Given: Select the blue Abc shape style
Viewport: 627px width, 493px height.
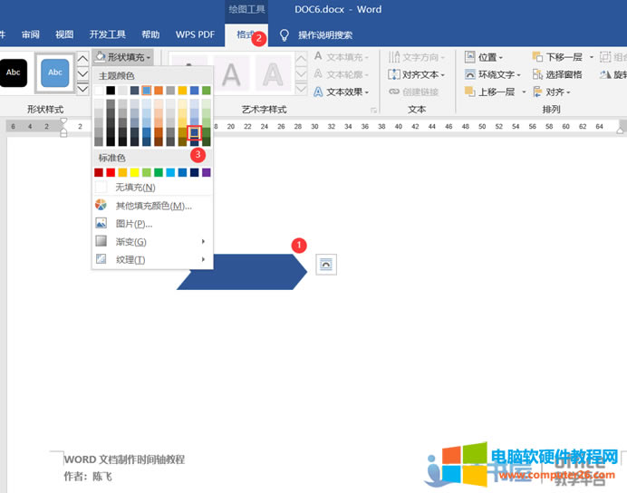Looking at the screenshot, I should point(55,72).
